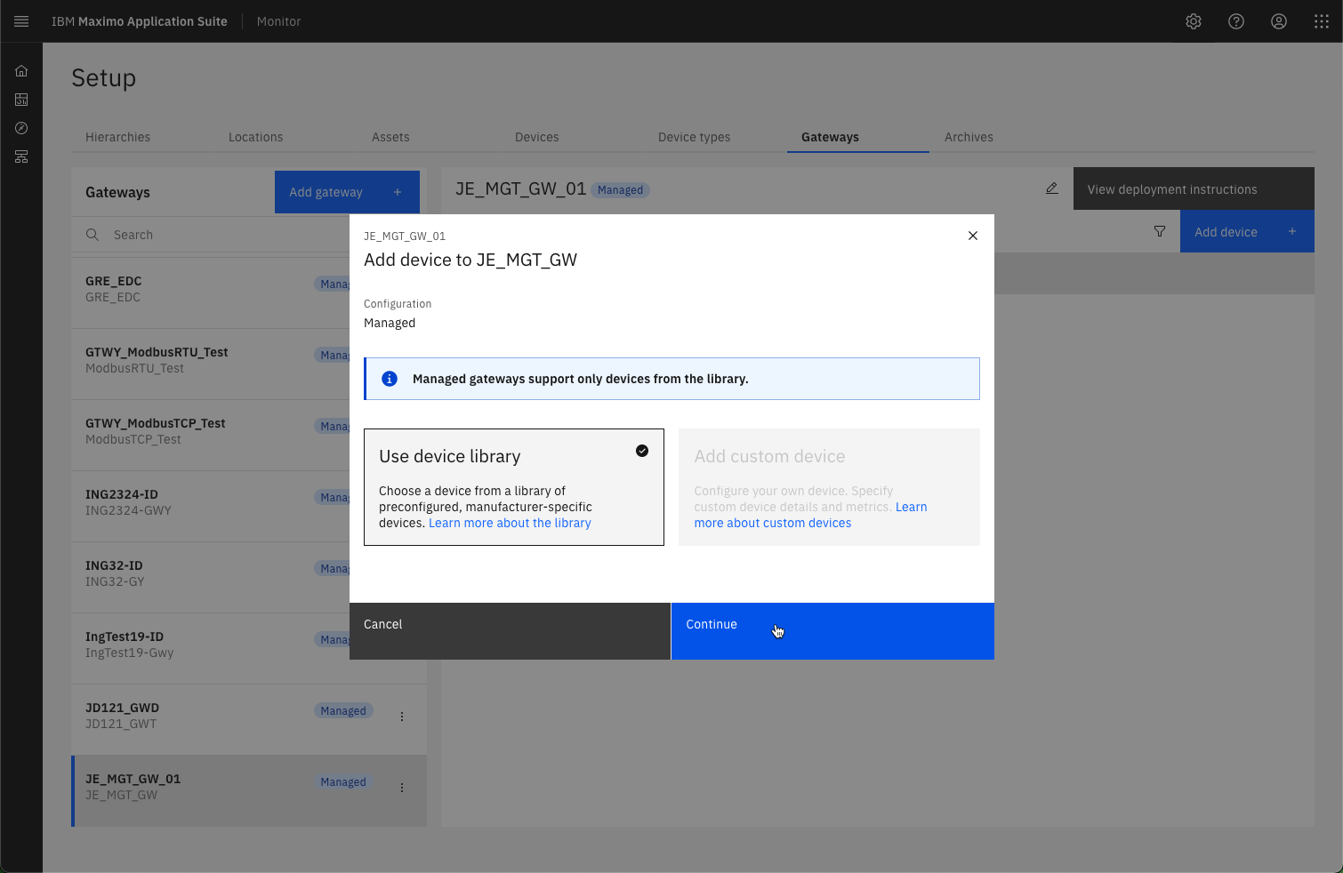Image resolution: width=1343 pixels, height=873 pixels.
Task: Select the Add custom device tile
Action: coord(829,487)
